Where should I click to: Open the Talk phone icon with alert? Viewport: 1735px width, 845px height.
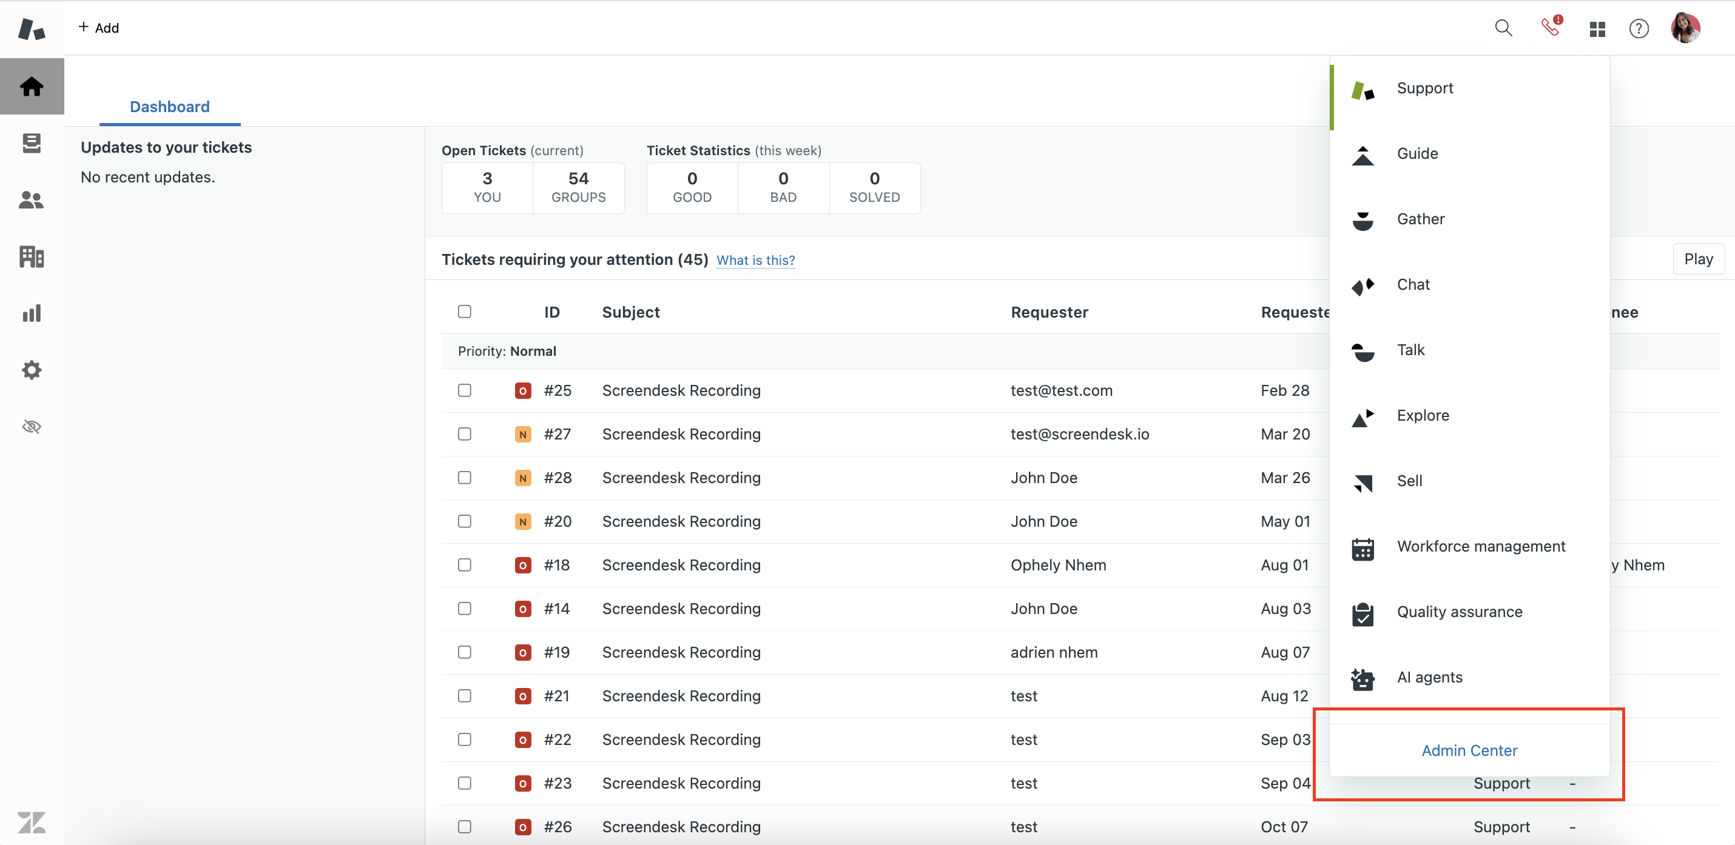click(1551, 28)
